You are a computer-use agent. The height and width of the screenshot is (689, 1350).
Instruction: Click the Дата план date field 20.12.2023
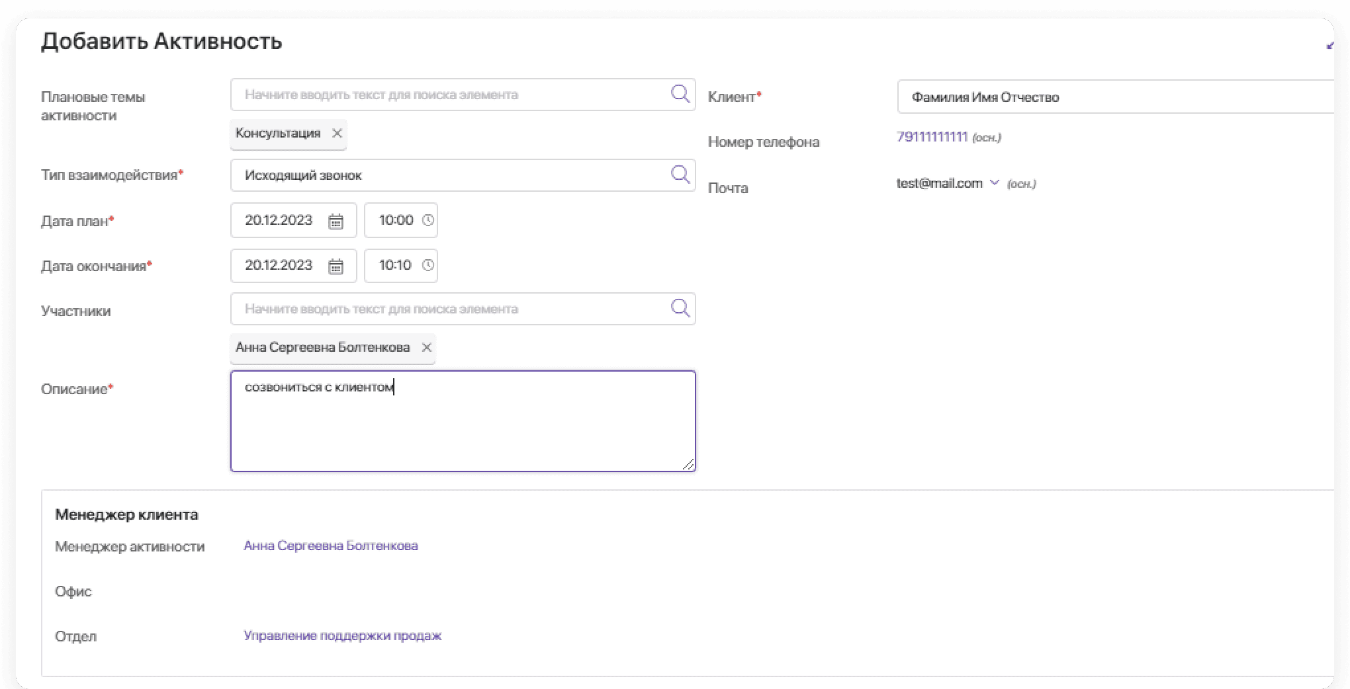pyautogui.click(x=279, y=220)
